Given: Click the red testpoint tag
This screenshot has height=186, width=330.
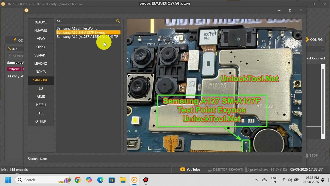Looking at the screenshot, I should [14, 69].
